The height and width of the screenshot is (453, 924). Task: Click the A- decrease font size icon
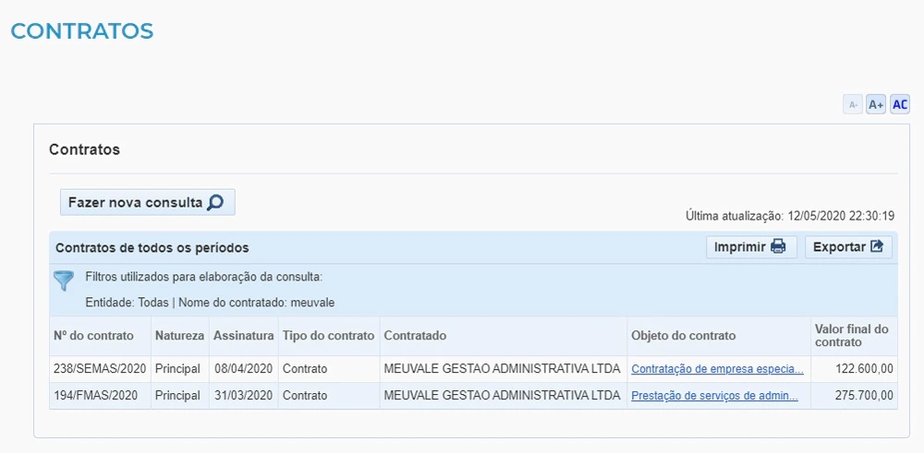click(x=853, y=105)
